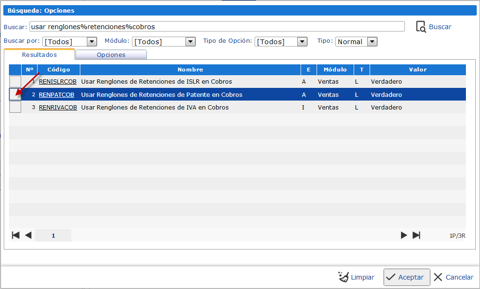Switch to the Opciones tab

pos(111,55)
